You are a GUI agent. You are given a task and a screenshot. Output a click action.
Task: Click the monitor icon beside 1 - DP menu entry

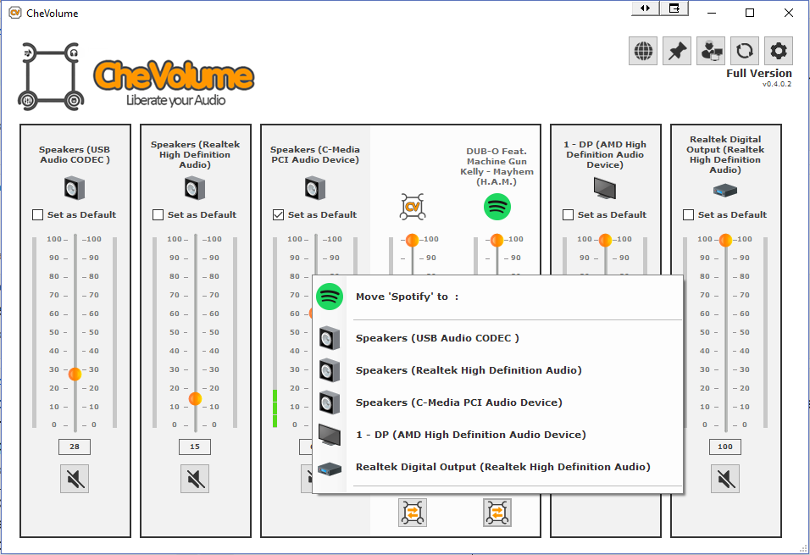point(329,434)
